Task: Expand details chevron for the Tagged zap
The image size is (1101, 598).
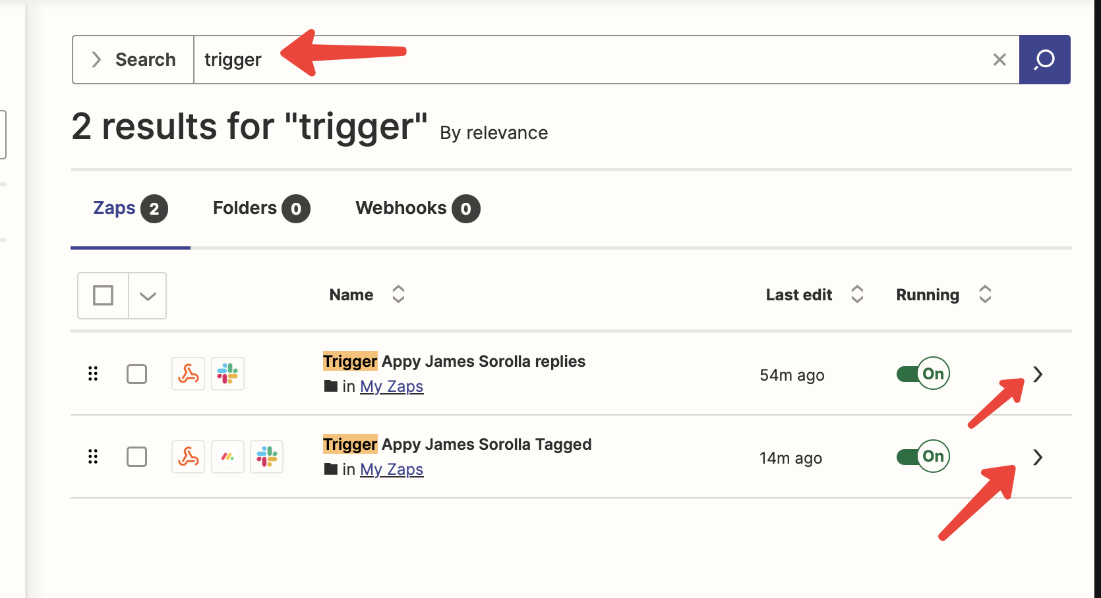Action: click(x=1038, y=457)
